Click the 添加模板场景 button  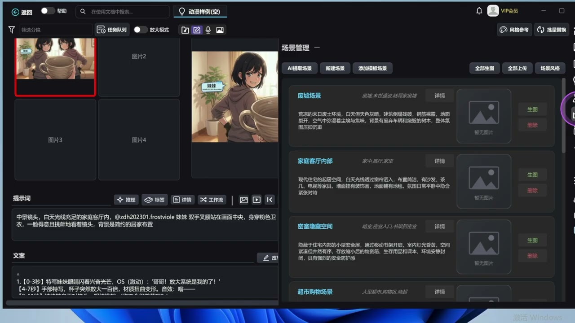pos(372,68)
